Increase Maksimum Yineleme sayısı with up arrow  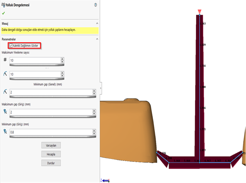[62, 59]
